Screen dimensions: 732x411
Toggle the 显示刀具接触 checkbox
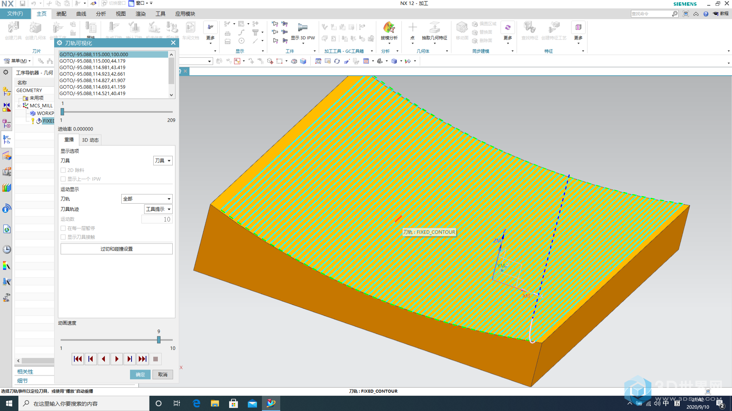(63, 237)
